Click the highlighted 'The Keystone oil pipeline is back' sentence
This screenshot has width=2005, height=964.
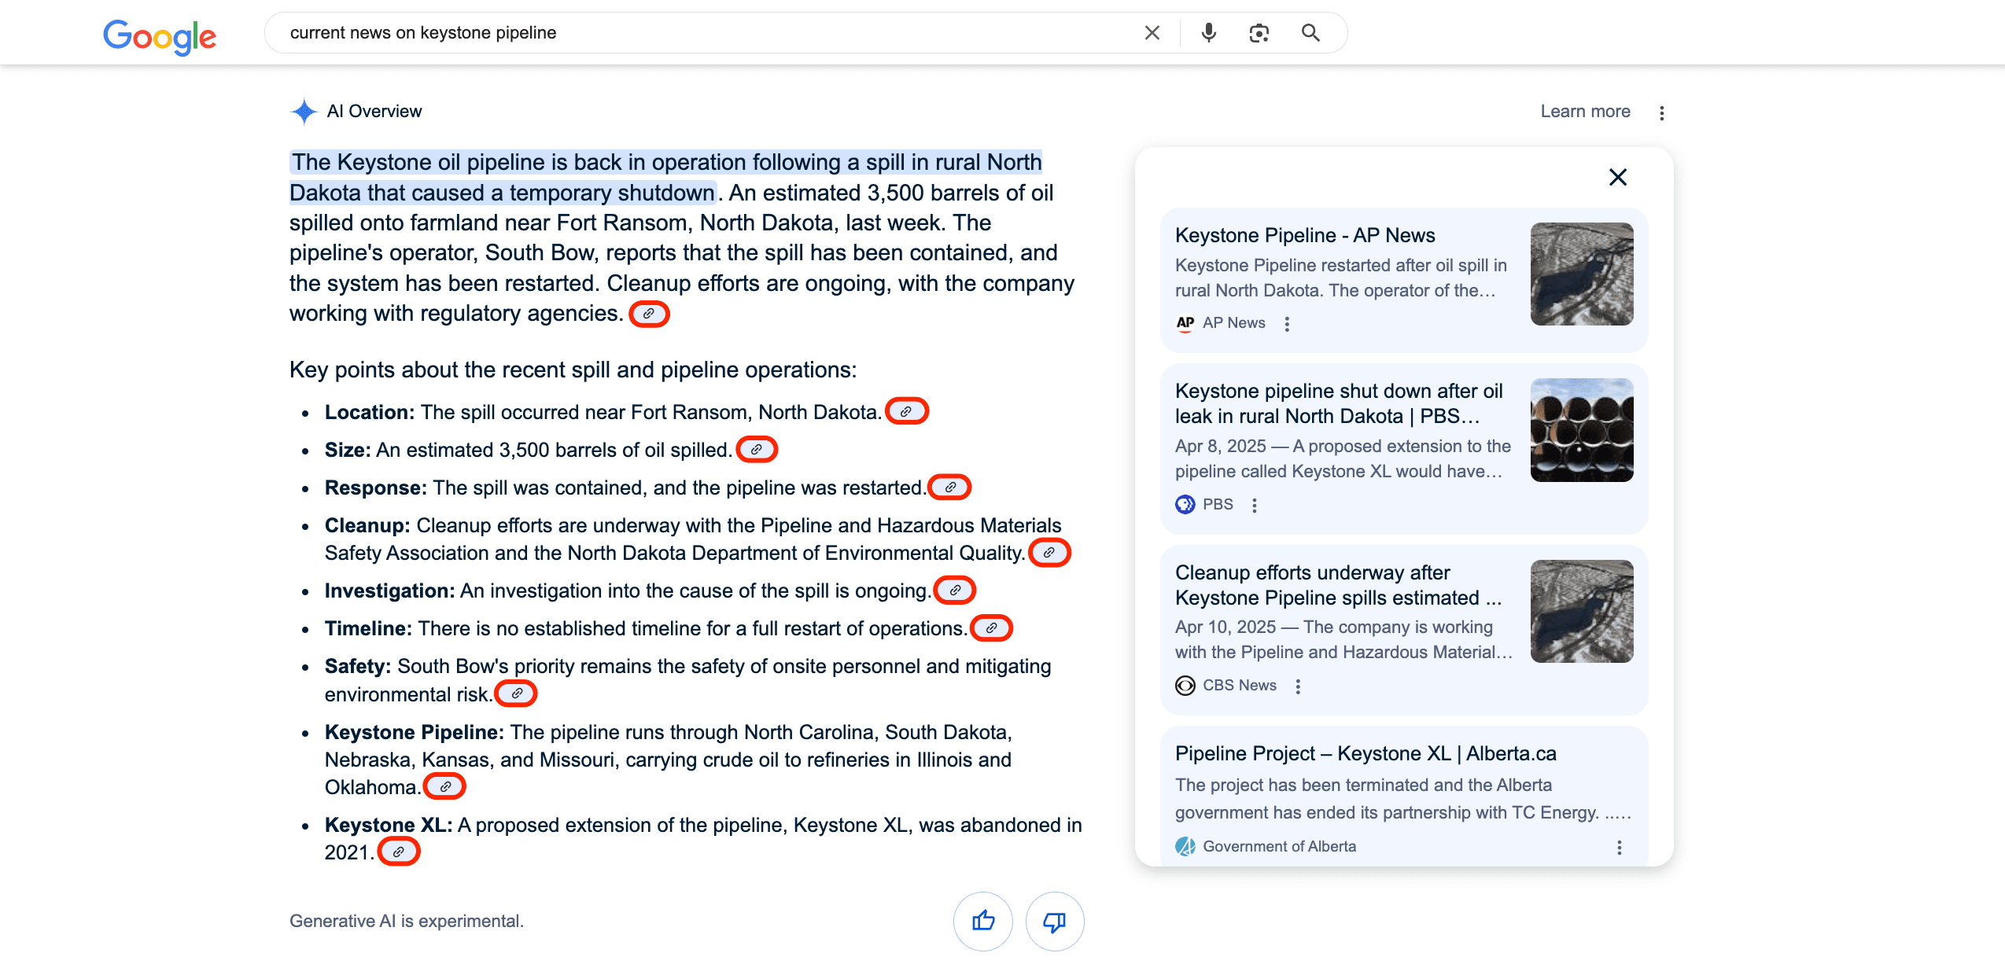click(x=665, y=177)
